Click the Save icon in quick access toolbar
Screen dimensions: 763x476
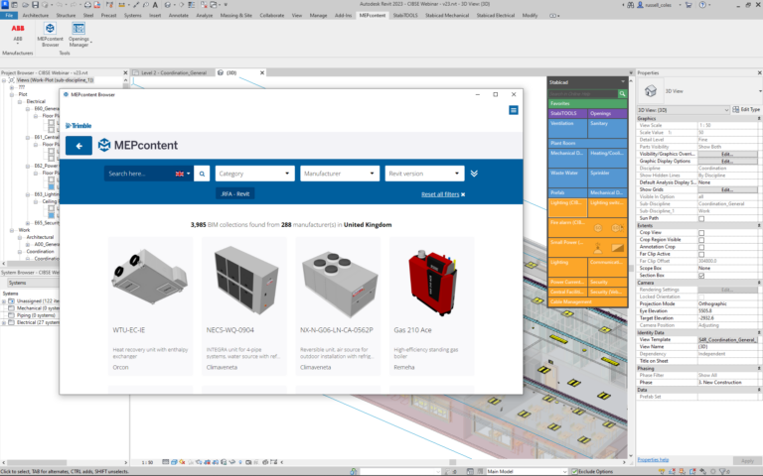pyautogui.click(x=35, y=4)
